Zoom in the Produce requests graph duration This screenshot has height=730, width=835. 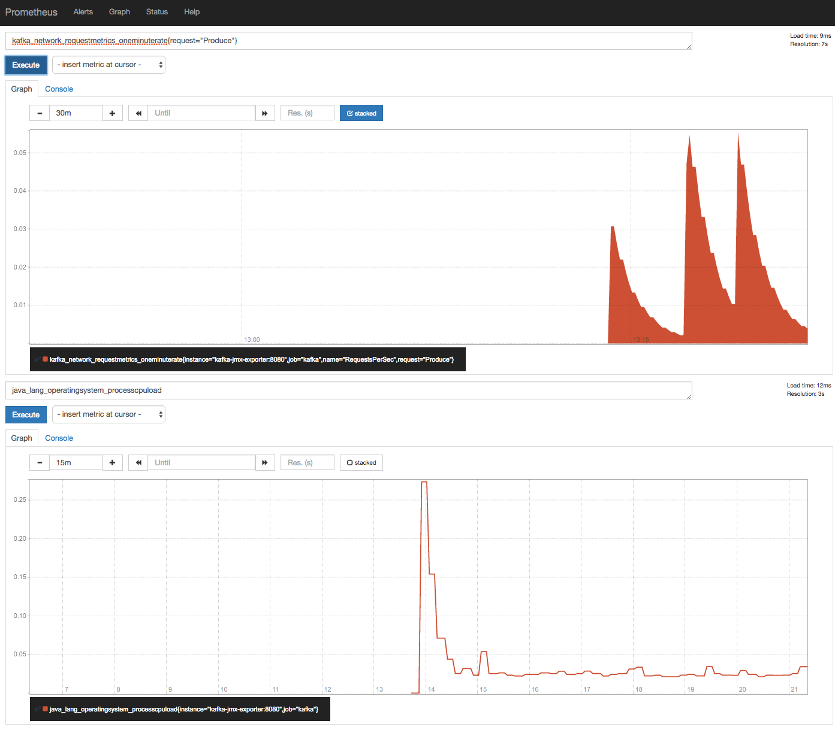click(x=113, y=113)
